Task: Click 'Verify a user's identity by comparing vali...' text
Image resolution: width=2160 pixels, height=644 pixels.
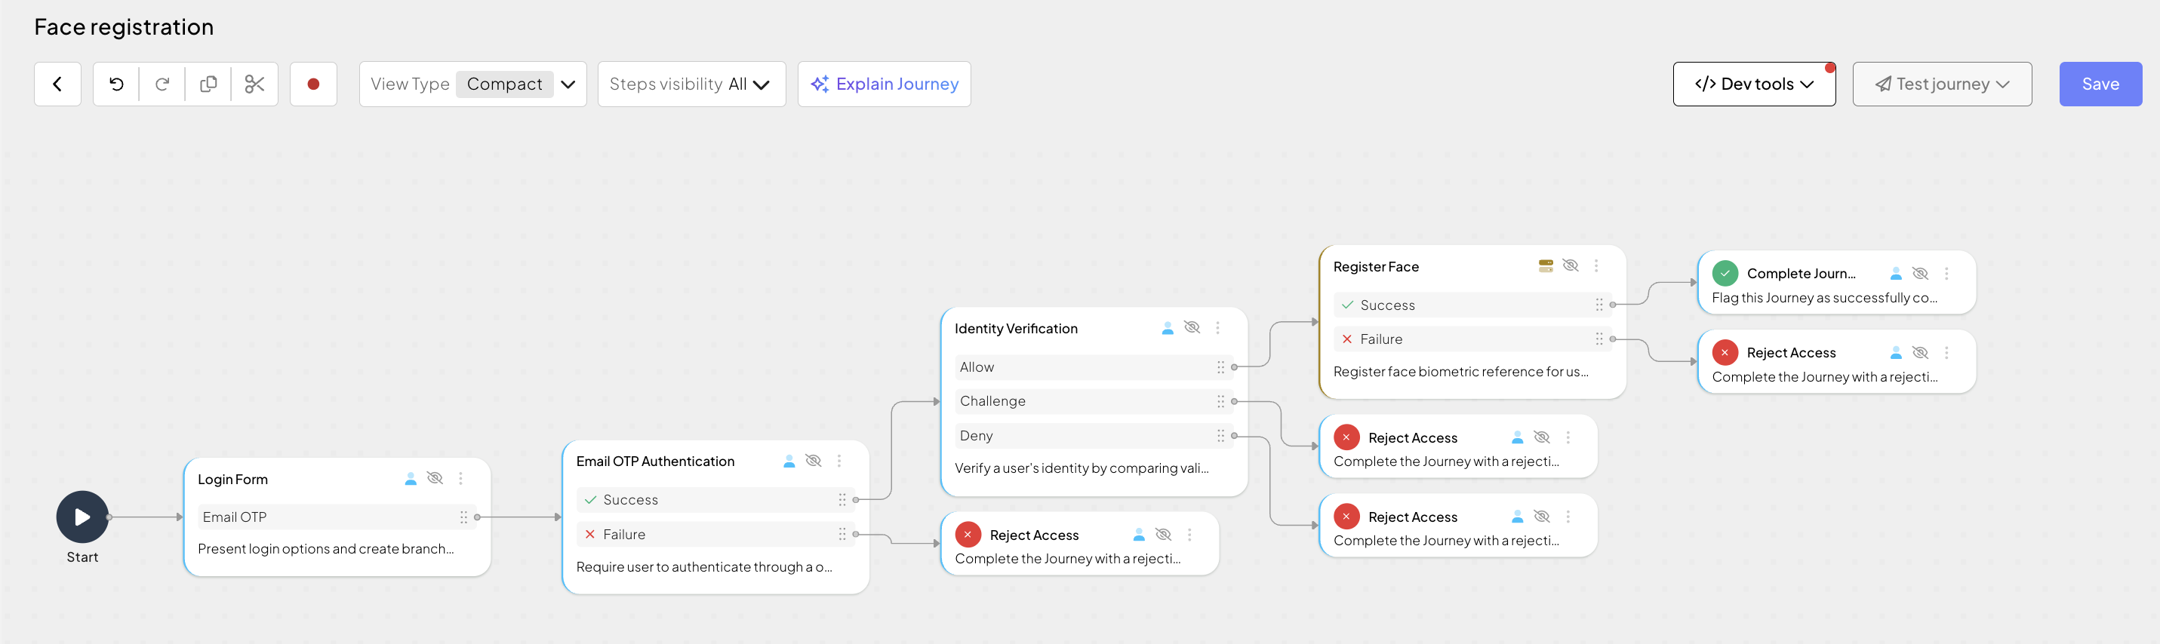Action: coord(1082,468)
